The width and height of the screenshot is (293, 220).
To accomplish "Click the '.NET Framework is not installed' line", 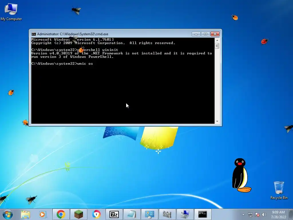I will [x=122, y=53].
